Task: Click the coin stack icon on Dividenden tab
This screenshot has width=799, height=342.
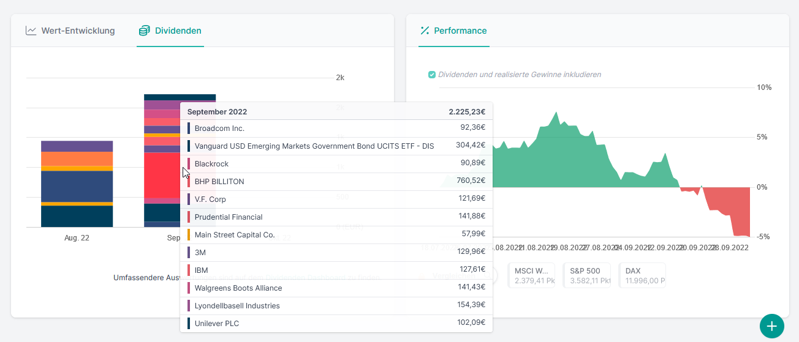Action: (144, 31)
